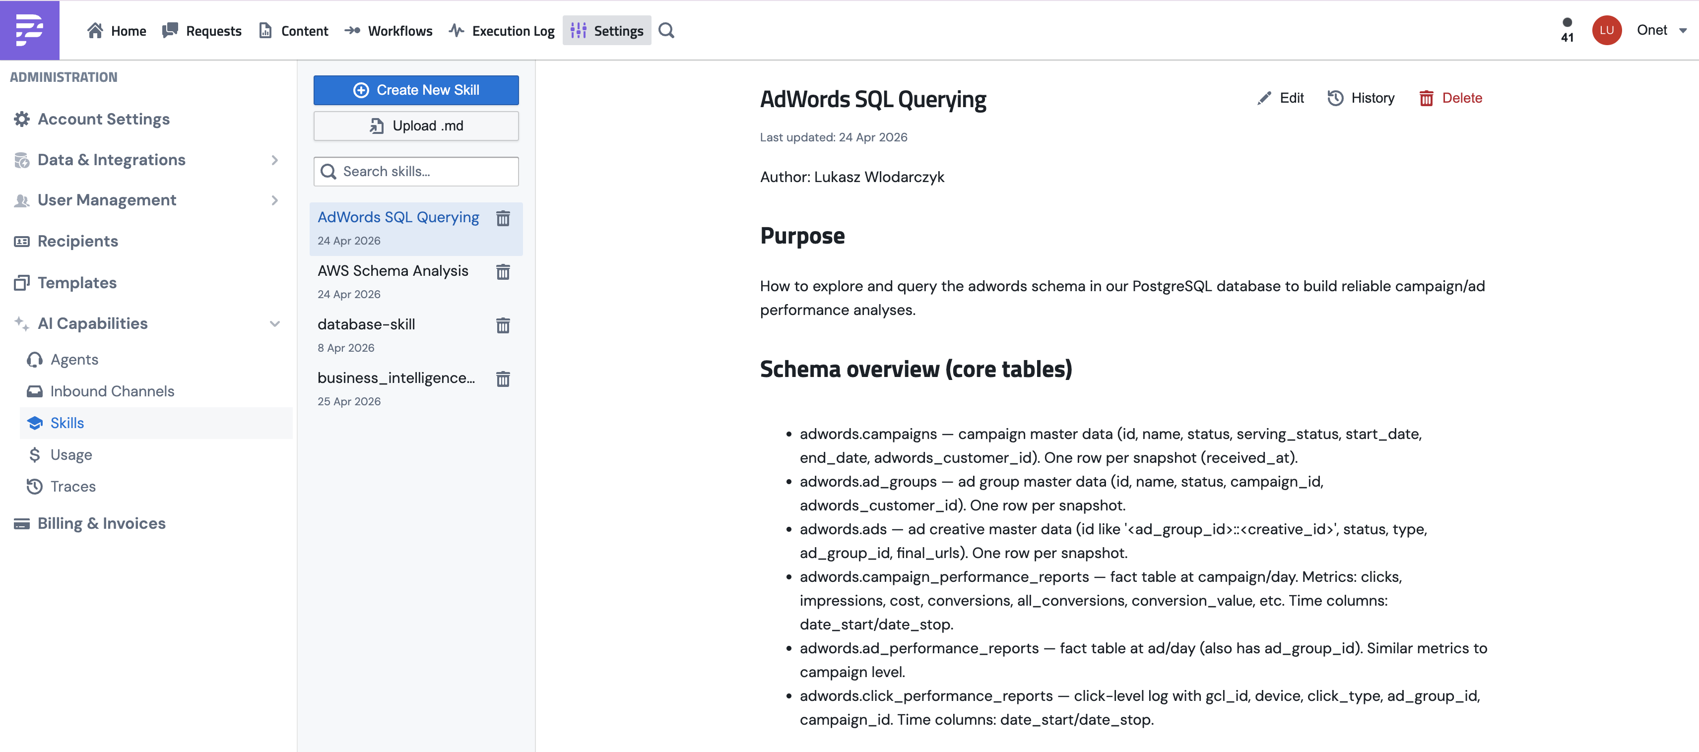Open Account Settings in sidebar
1699x752 pixels.
coord(104,119)
